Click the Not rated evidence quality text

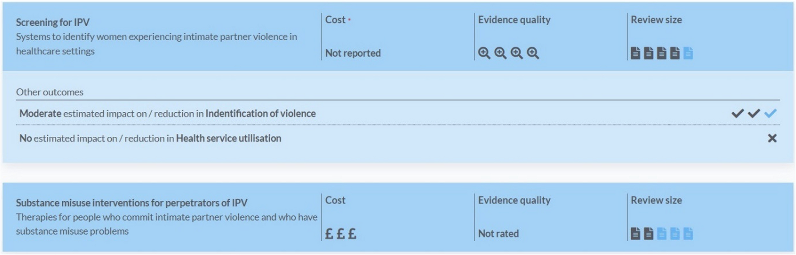click(498, 234)
